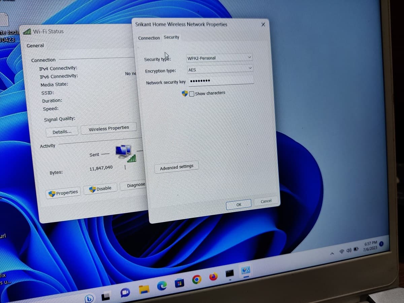
Task: Click the Srikant Home Wireless Network Properties title
Action: click(x=181, y=24)
